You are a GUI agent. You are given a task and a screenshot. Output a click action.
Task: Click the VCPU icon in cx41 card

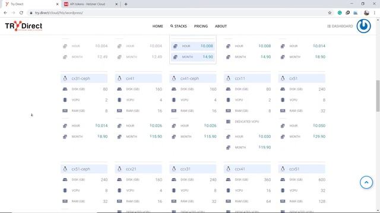point(119,100)
